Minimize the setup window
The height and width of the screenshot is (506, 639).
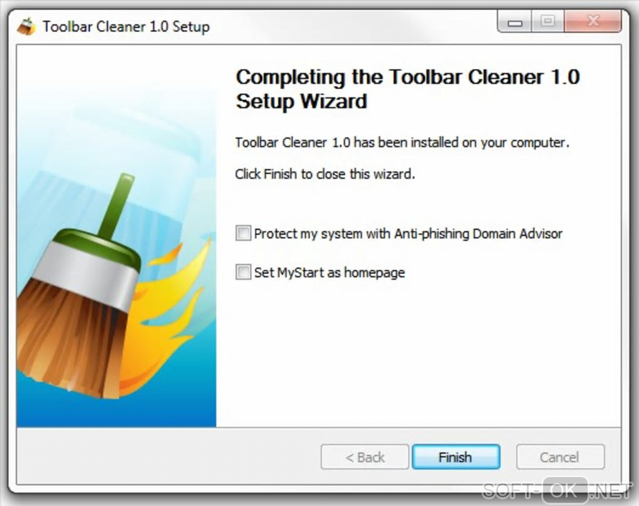click(x=515, y=21)
